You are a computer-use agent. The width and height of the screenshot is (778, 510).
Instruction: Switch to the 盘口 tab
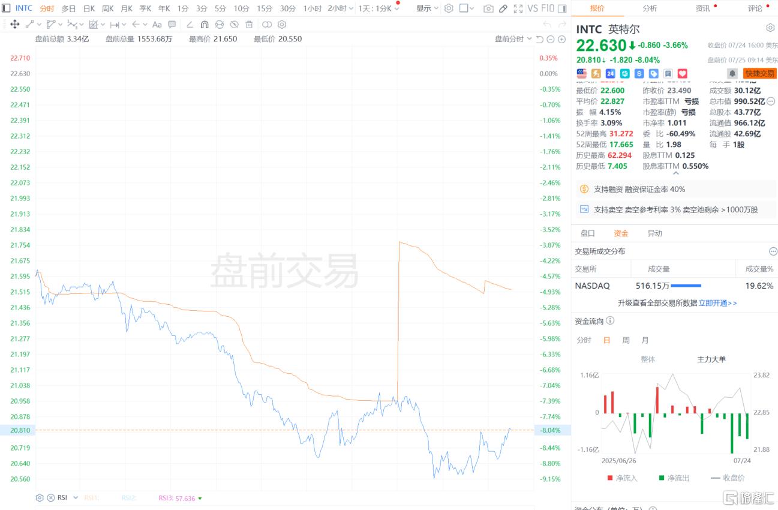pyautogui.click(x=587, y=233)
